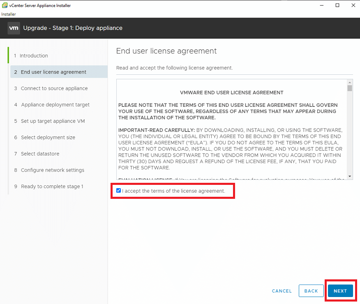The image size is (360, 304).
Task: Click the VMWARE END USER LICENSE AGREEMENT title
Action: point(232,92)
